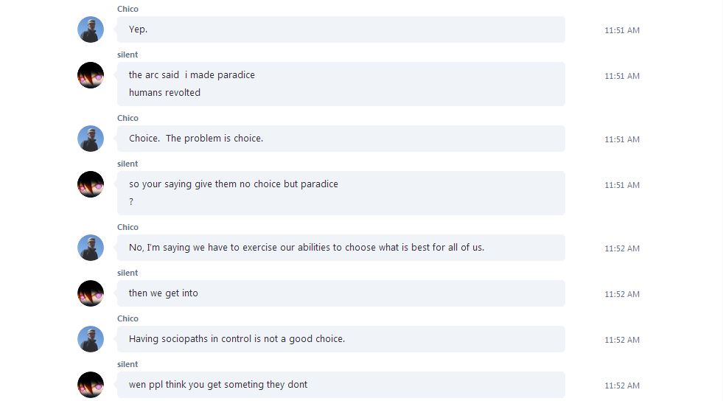Click the "Having sociopaths in control" message
The image size is (723, 401).
tap(237, 339)
